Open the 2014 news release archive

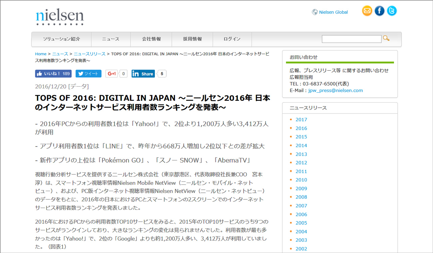click(301, 145)
